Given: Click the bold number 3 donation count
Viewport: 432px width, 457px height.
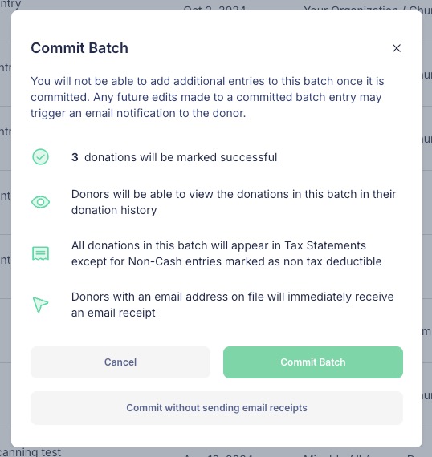Looking at the screenshot, I should pyautogui.click(x=75, y=157).
